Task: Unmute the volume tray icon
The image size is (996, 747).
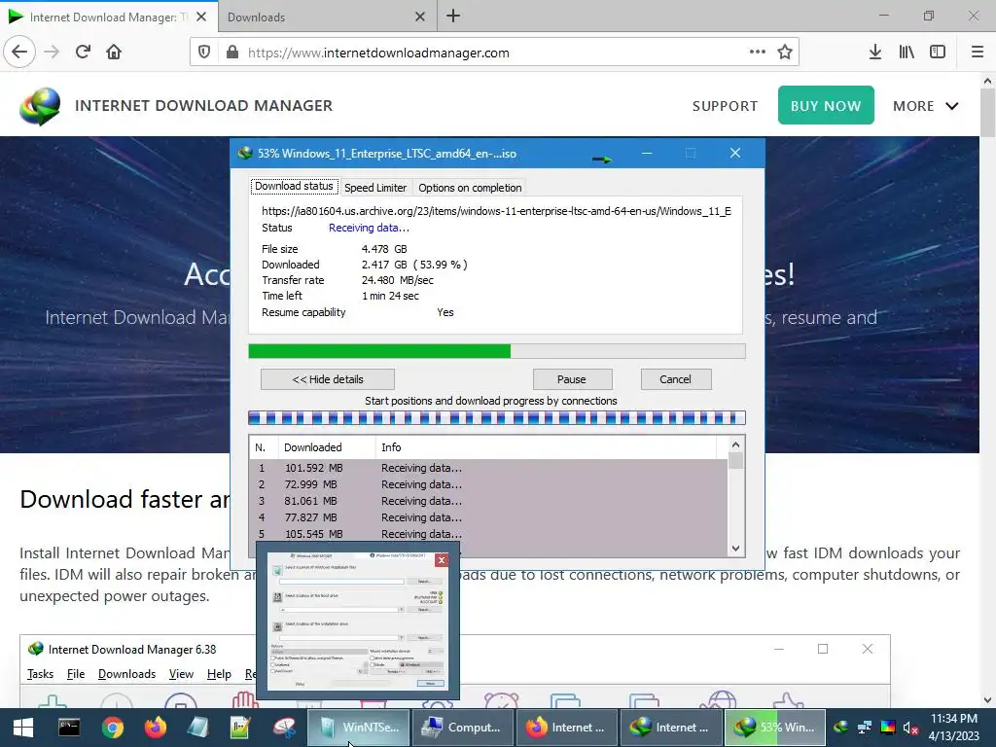Action: click(x=910, y=728)
